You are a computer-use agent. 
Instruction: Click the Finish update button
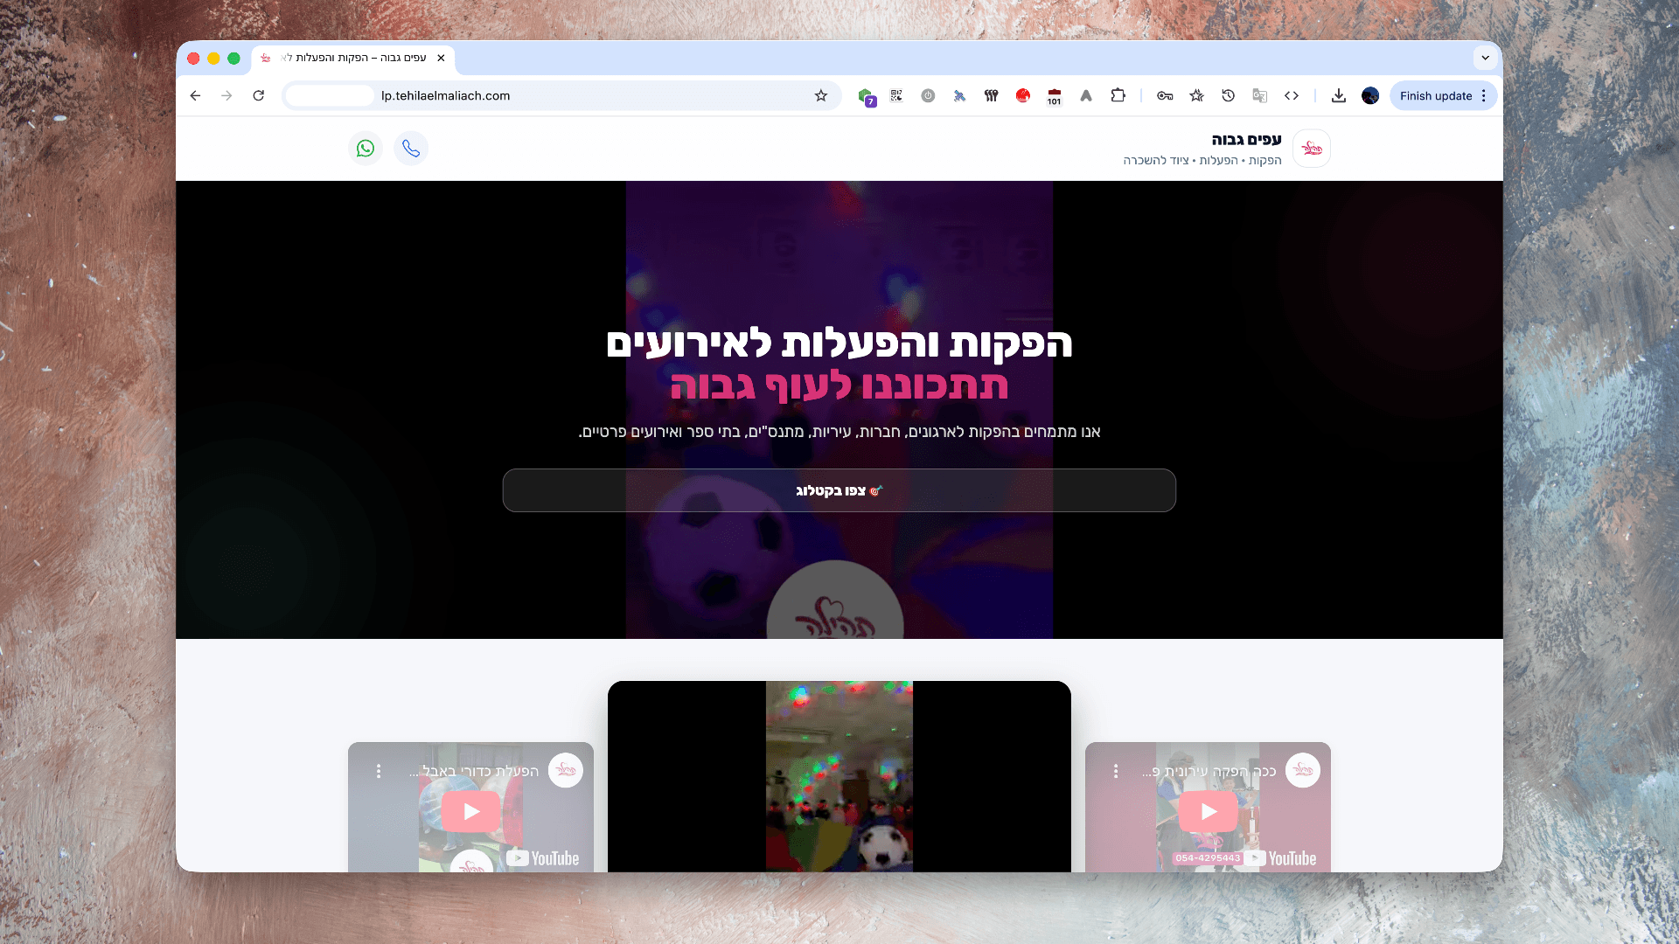(1436, 96)
